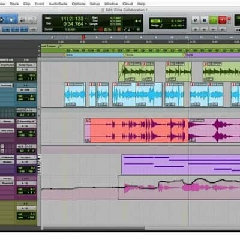Open the Window menu
This screenshot has height=240, width=240.
tap(111, 4)
